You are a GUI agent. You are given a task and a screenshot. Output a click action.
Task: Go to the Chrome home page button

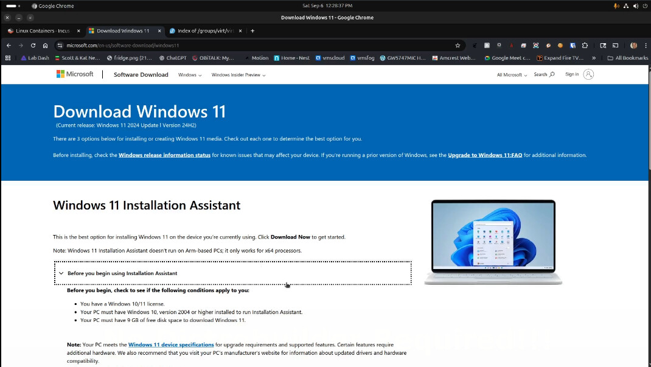45,45
